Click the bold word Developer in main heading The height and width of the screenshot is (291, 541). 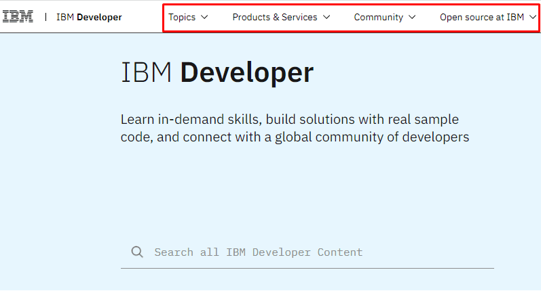click(246, 73)
